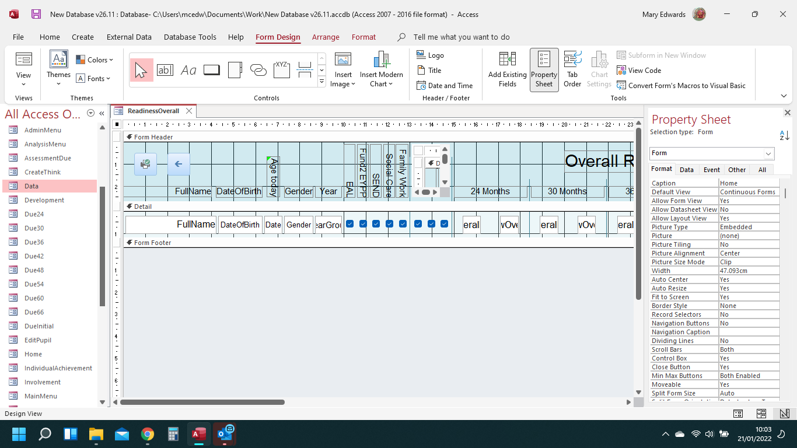
Task: Toggle the fourth checkbox in Detail section
Action: click(390, 224)
